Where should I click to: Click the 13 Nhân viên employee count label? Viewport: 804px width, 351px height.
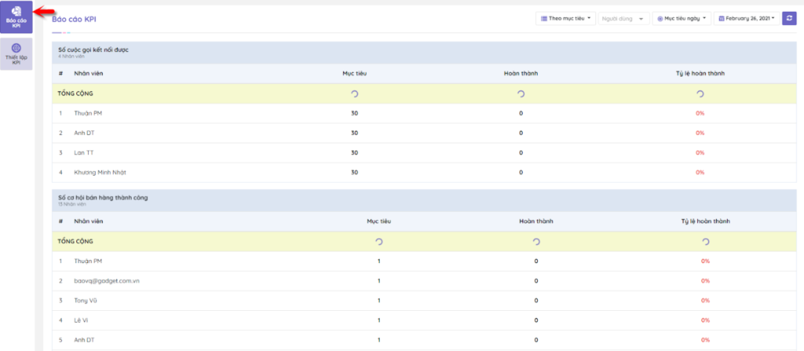click(71, 204)
